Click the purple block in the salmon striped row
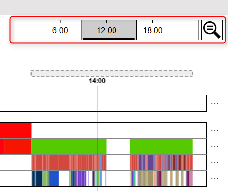Screen dimensions: 228x193 pyautogui.click(x=151, y=162)
